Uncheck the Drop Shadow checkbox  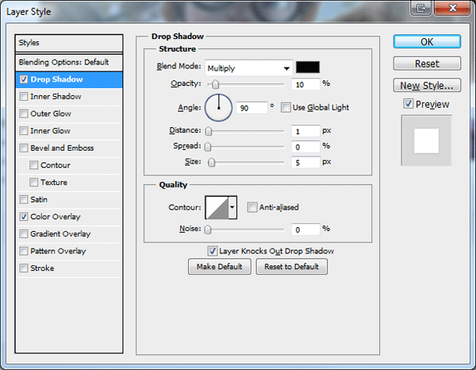[x=24, y=79]
